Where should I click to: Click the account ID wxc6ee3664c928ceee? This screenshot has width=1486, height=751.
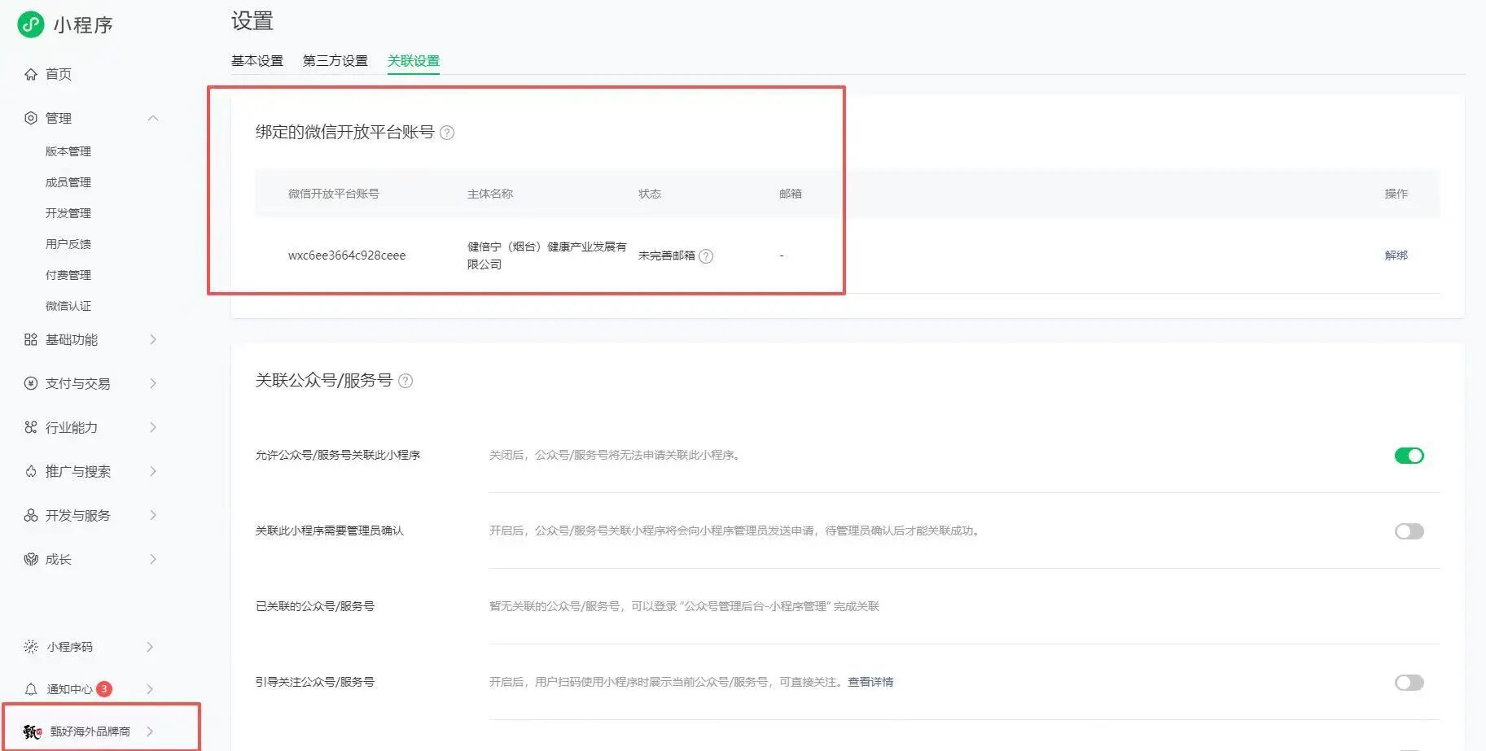(x=347, y=255)
